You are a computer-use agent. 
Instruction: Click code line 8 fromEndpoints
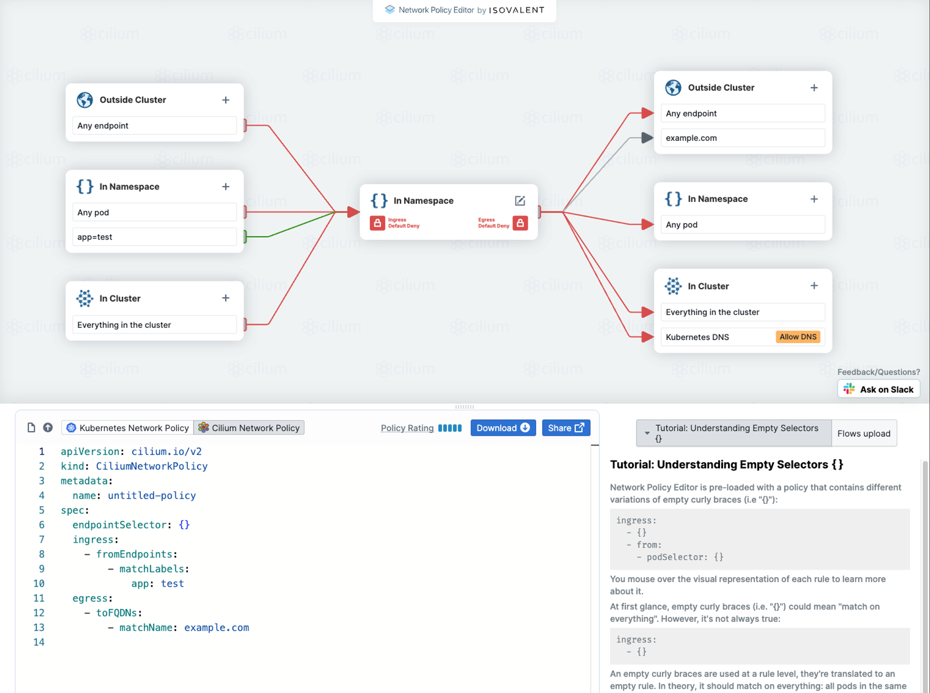(x=131, y=554)
